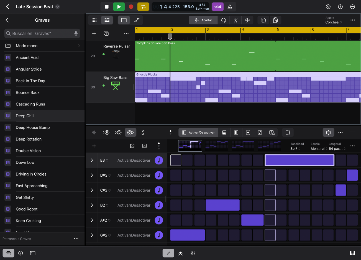
Task: Select the scissors split tool
Action: click(235, 20)
